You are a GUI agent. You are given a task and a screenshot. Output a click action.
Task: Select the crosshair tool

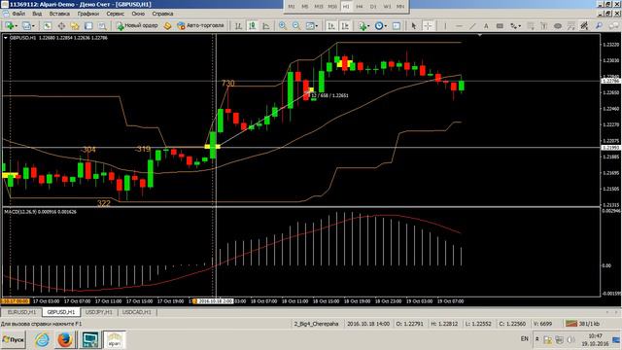[428, 26]
